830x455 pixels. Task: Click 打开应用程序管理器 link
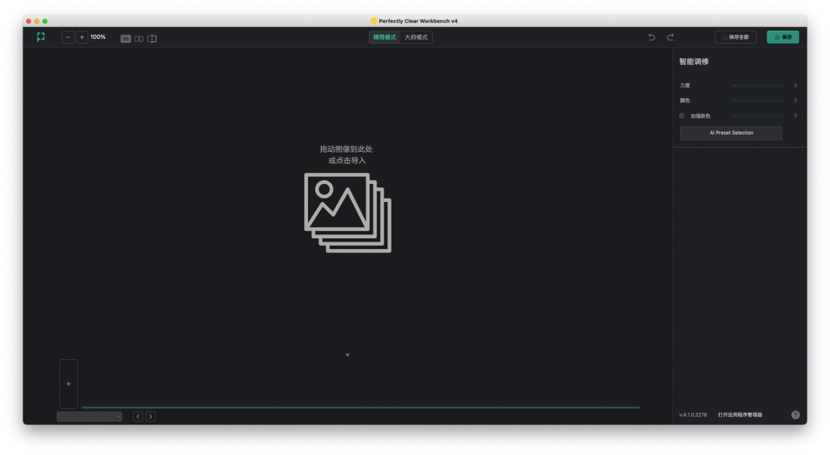(x=740, y=414)
